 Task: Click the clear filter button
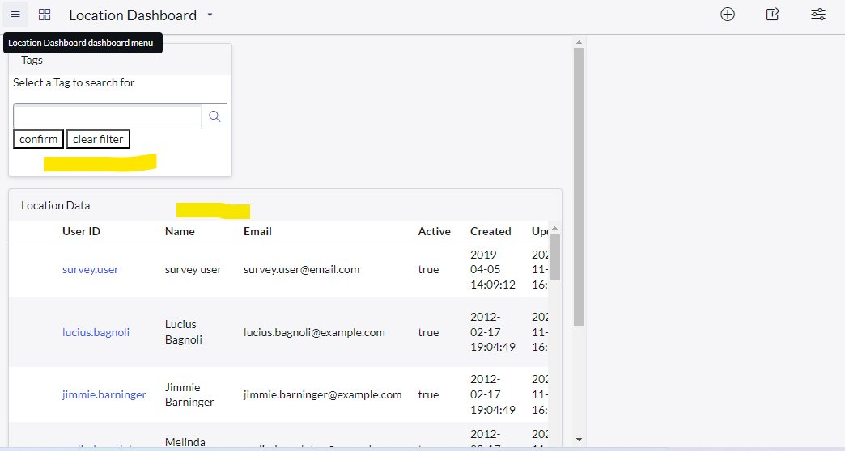[x=98, y=139]
